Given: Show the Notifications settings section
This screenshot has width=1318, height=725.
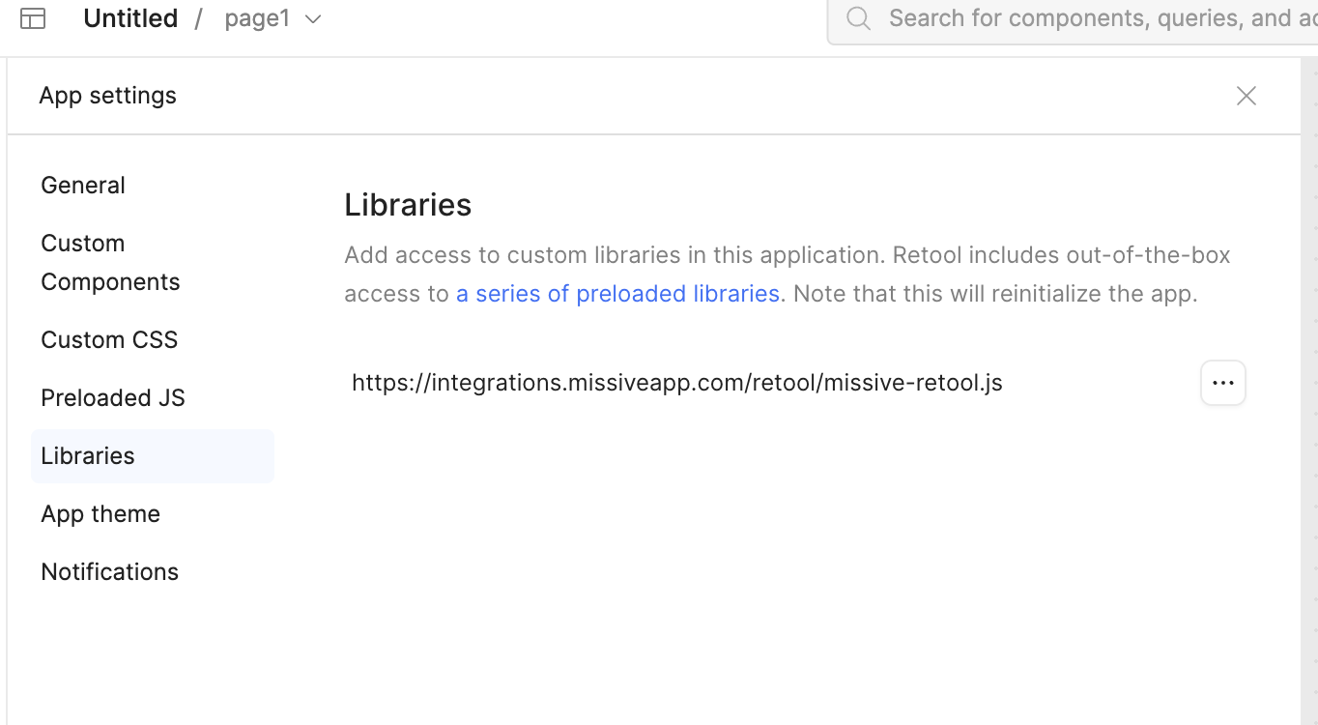Looking at the screenshot, I should pyautogui.click(x=109, y=571).
